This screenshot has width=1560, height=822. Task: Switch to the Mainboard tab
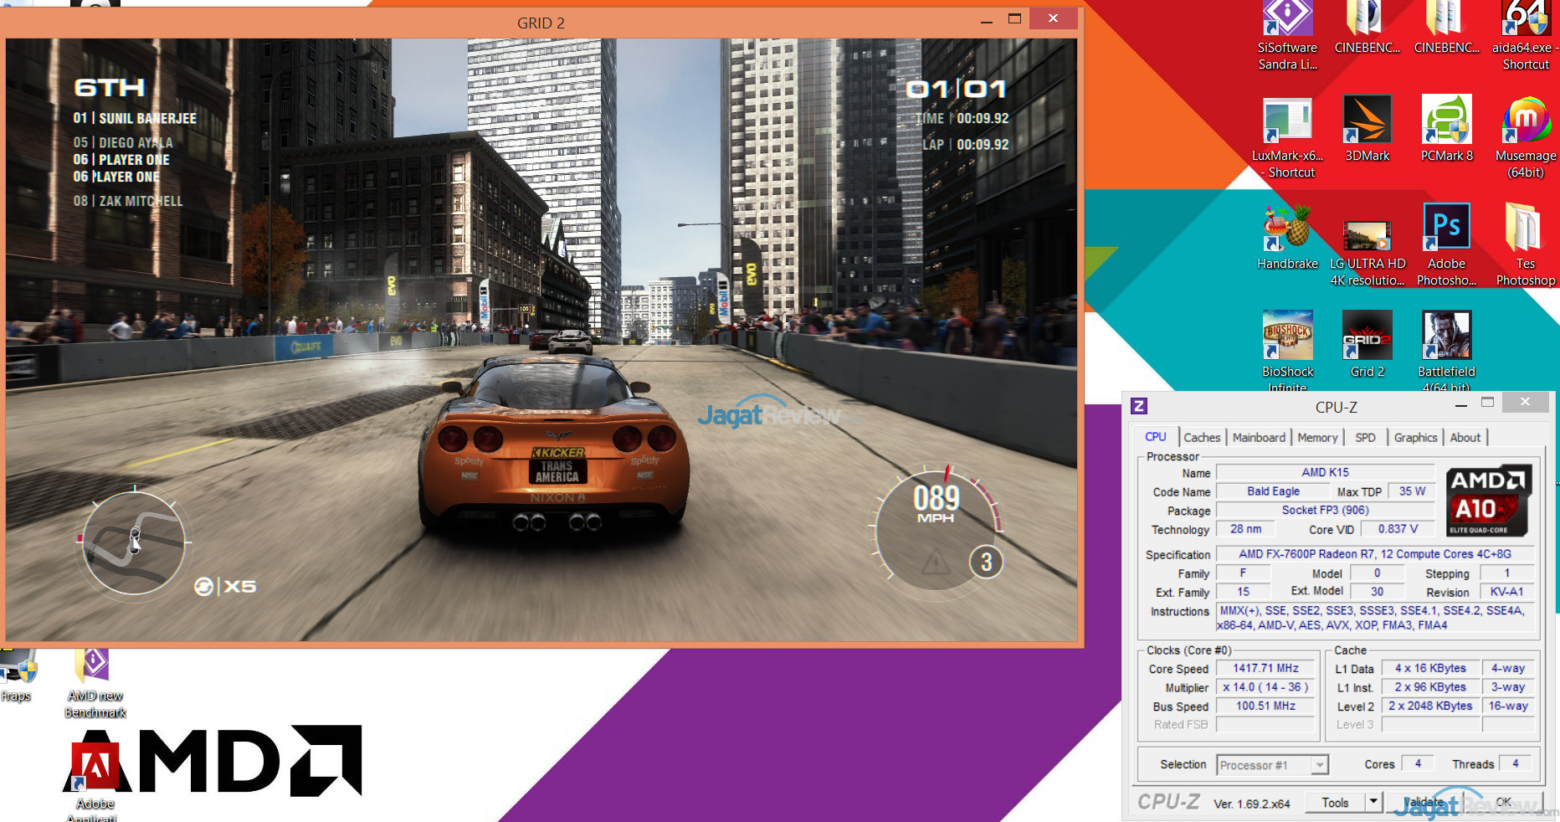[1259, 438]
